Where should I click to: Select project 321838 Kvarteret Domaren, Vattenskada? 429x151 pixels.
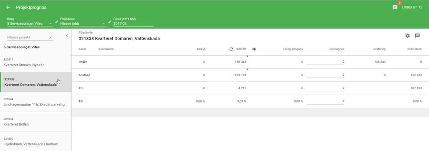36,82
